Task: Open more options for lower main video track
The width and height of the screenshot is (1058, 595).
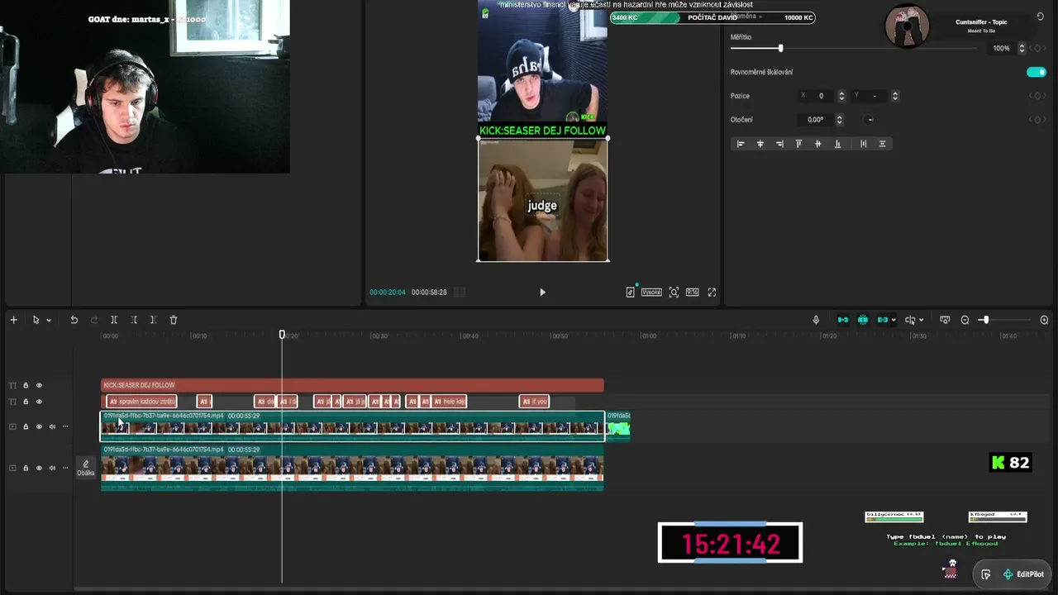Action: 65,468
